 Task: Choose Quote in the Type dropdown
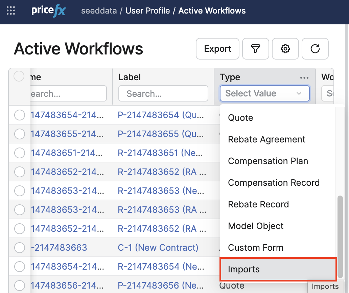pyautogui.click(x=240, y=118)
